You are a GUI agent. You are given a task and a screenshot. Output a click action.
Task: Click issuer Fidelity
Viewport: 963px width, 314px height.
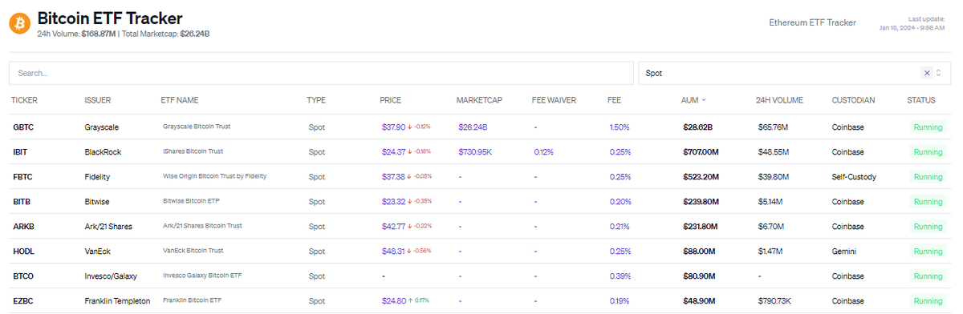(97, 177)
